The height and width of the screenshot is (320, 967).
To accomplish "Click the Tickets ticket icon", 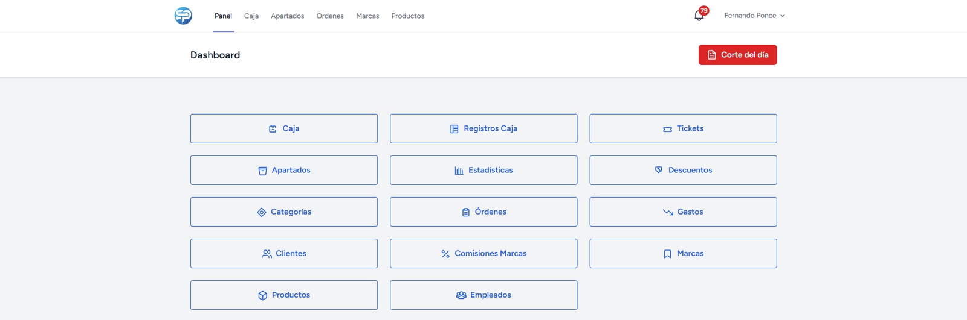I will point(667,129).
